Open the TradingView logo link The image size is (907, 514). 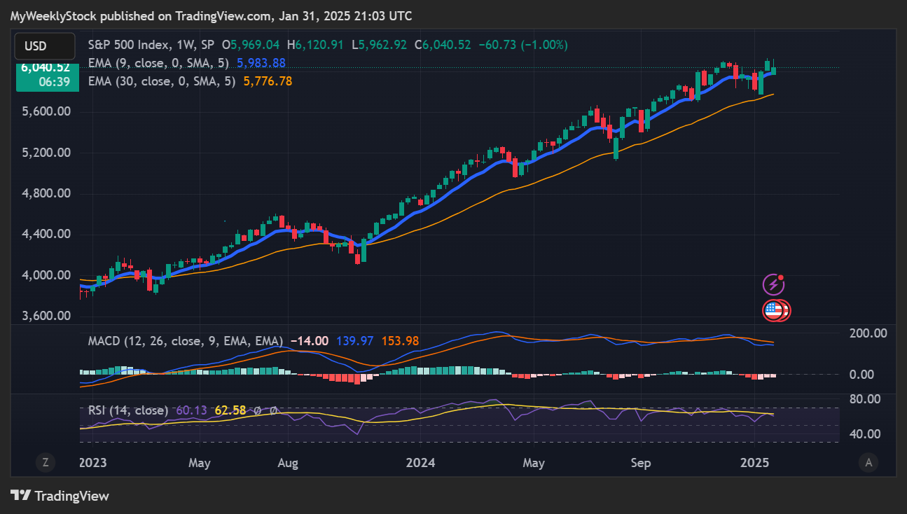[x=60, y=496]
